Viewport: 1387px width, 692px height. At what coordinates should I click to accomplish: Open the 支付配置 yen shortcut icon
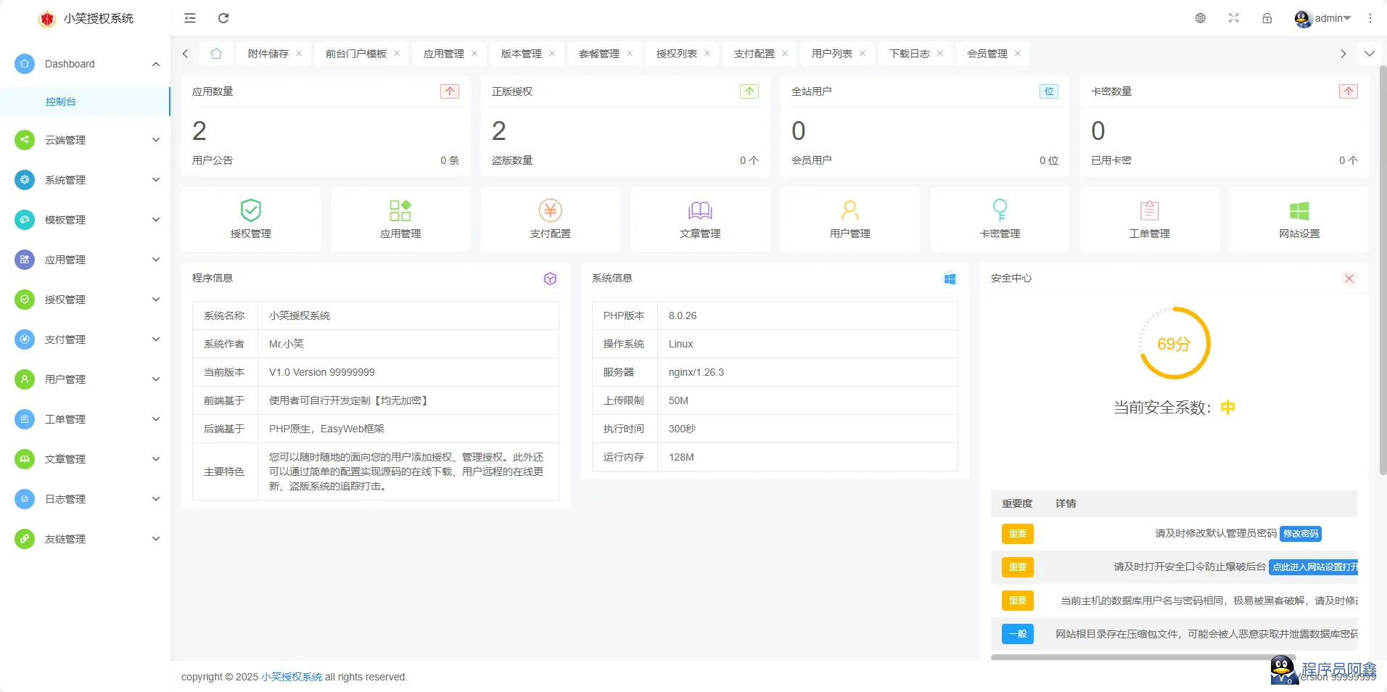[550, 211]
